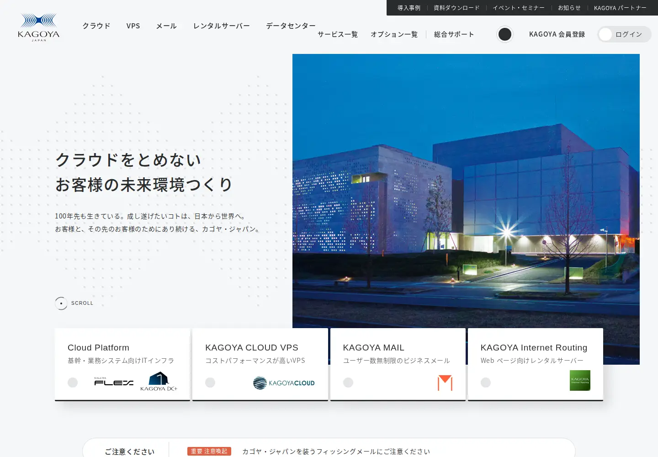Open the クラウド menu
The height and width of the screenshot is (457, 658).
[96, 26]
